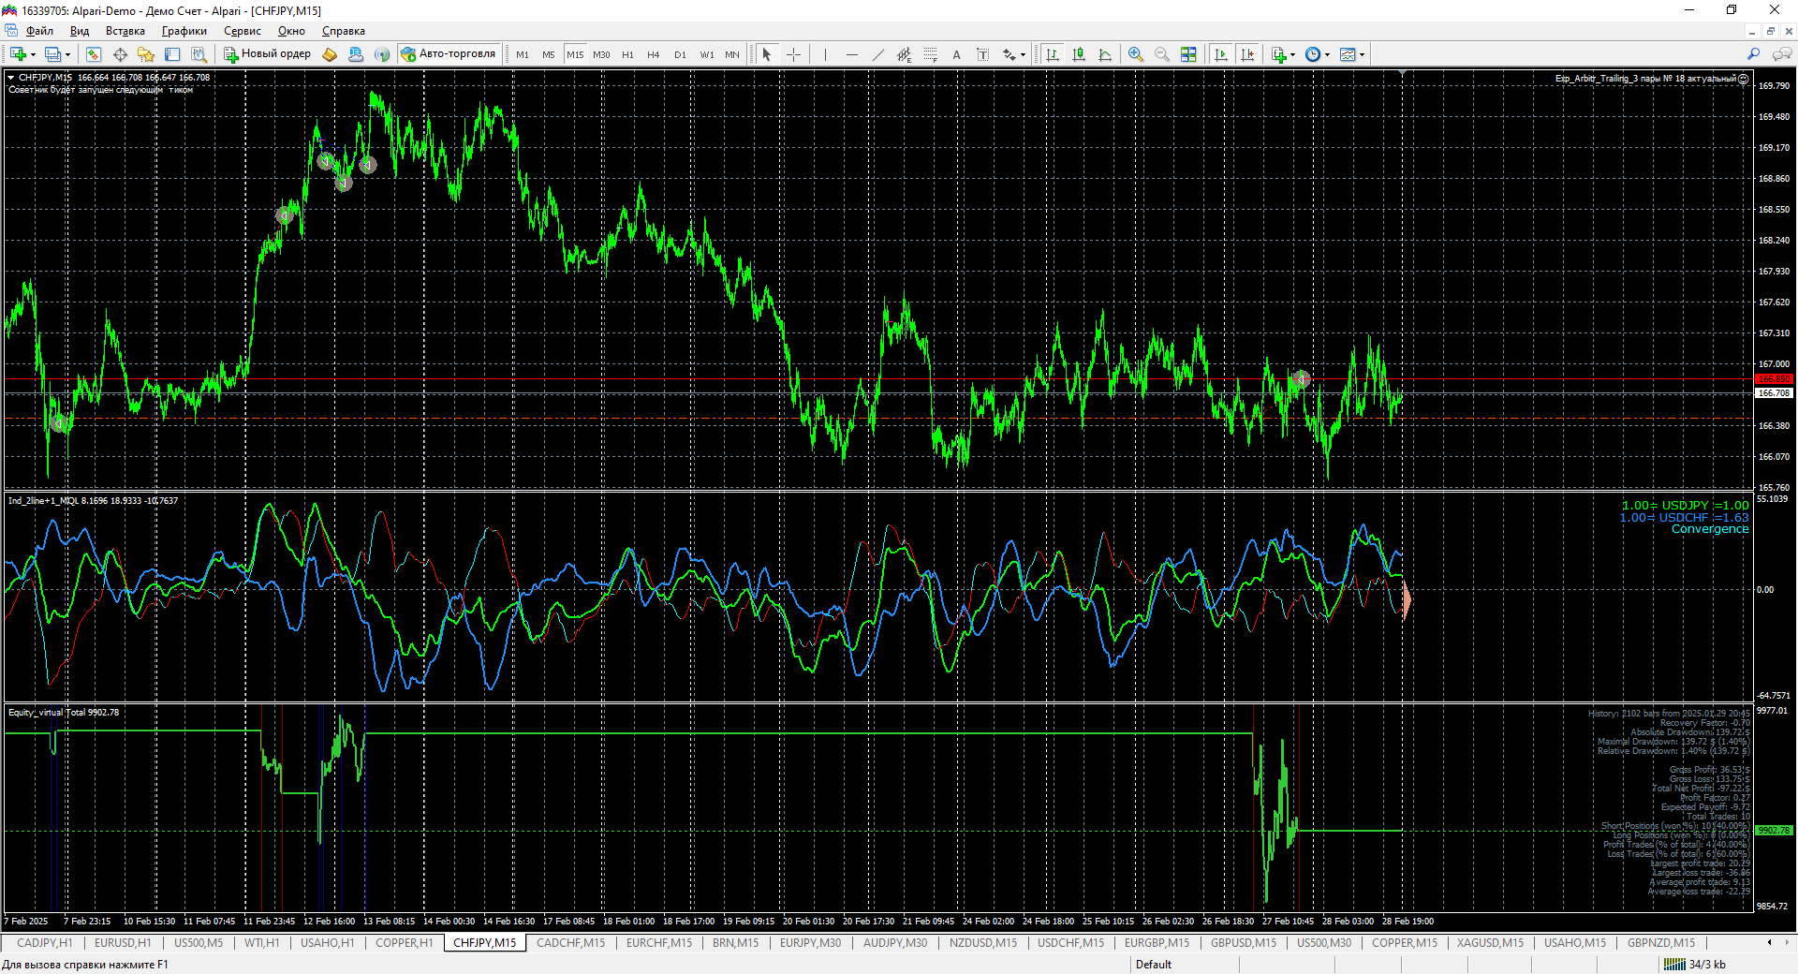The image size is (1798, 974).
Task: Click the Equity 9902.78 green value label
Action: pyautogui.click(x=1774, y=831)
